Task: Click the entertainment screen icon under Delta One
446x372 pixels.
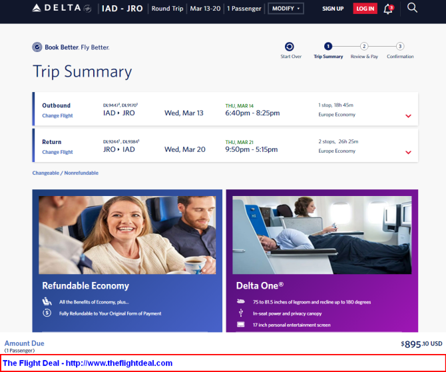Action: 240,325
